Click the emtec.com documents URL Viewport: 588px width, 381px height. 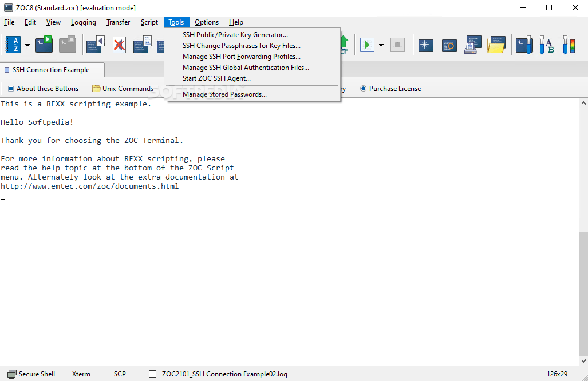coord(90,186)
